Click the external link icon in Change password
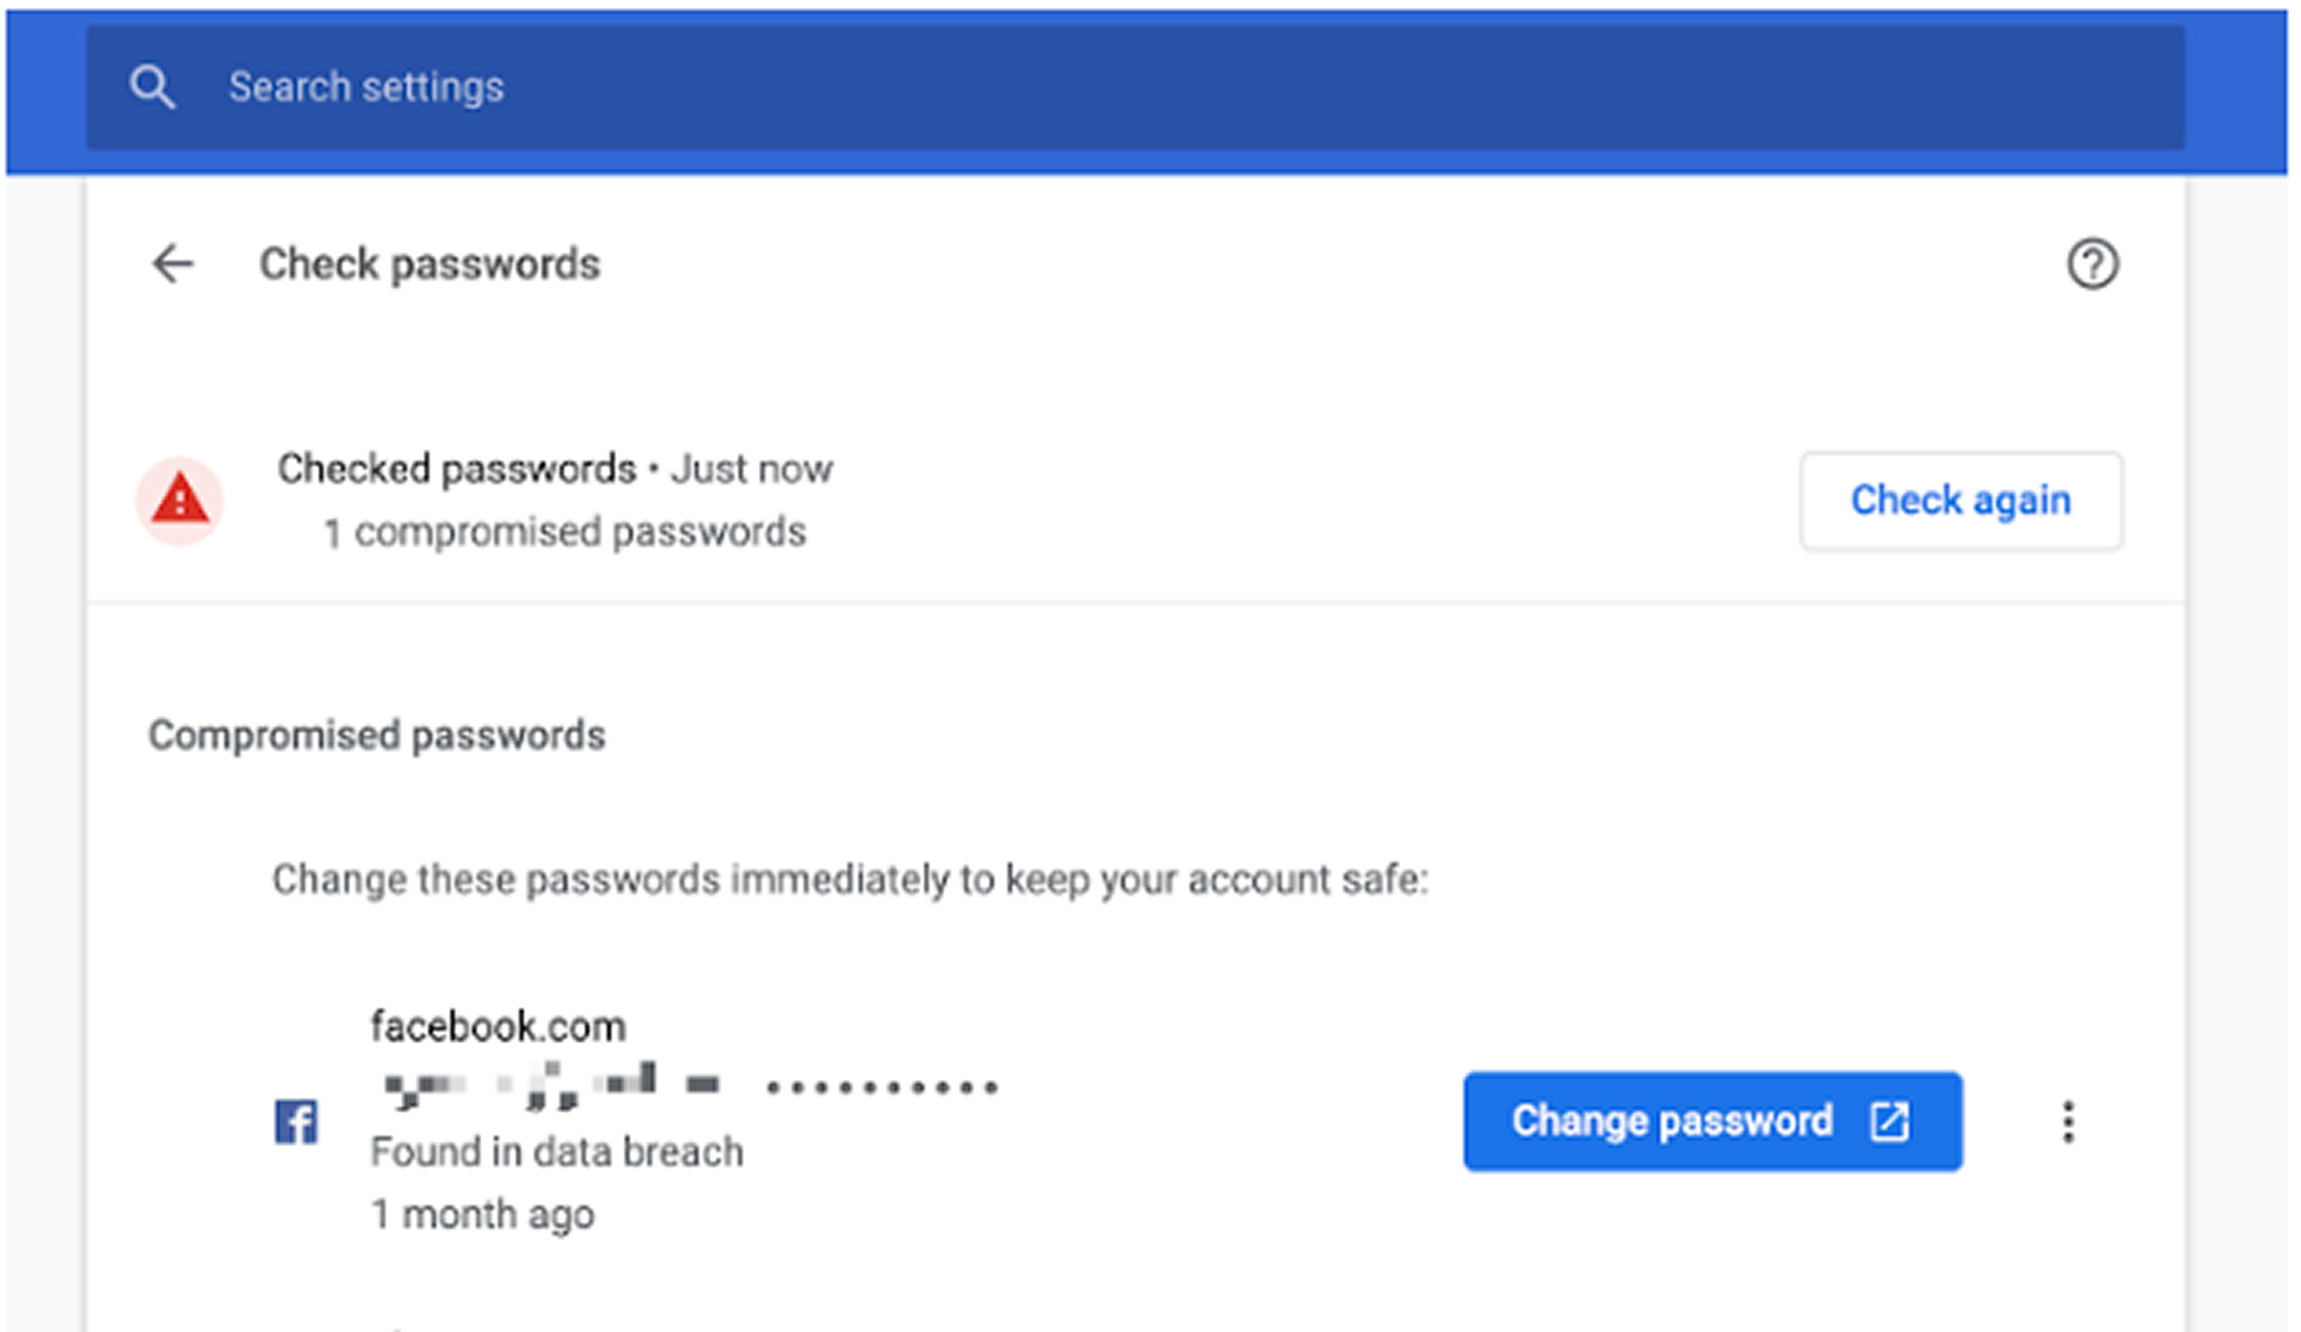Image resolution: width=2301 pixels, height=1332 pixels. click(x=1890, y=1121)
